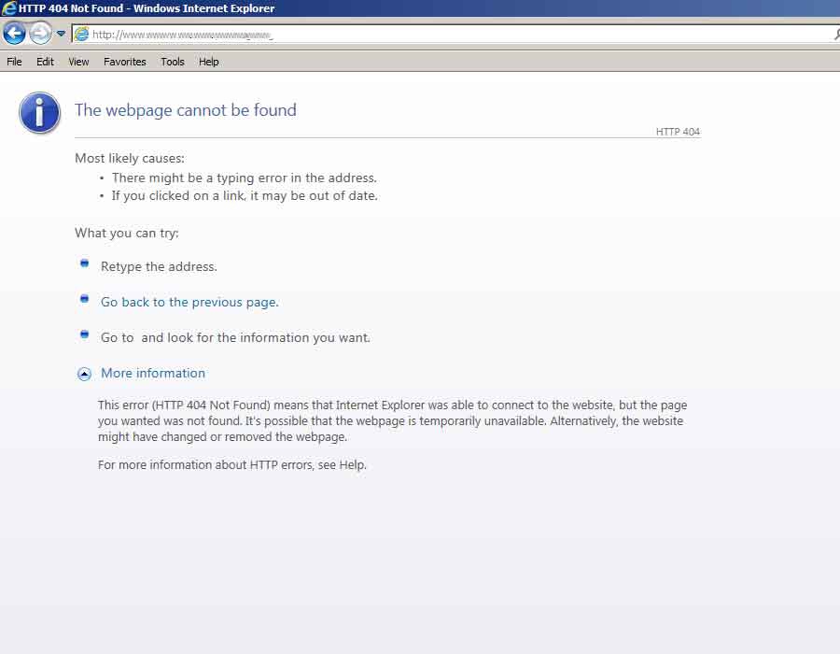
Task: Click the page icon in the address bar
Action: point(81,35)
